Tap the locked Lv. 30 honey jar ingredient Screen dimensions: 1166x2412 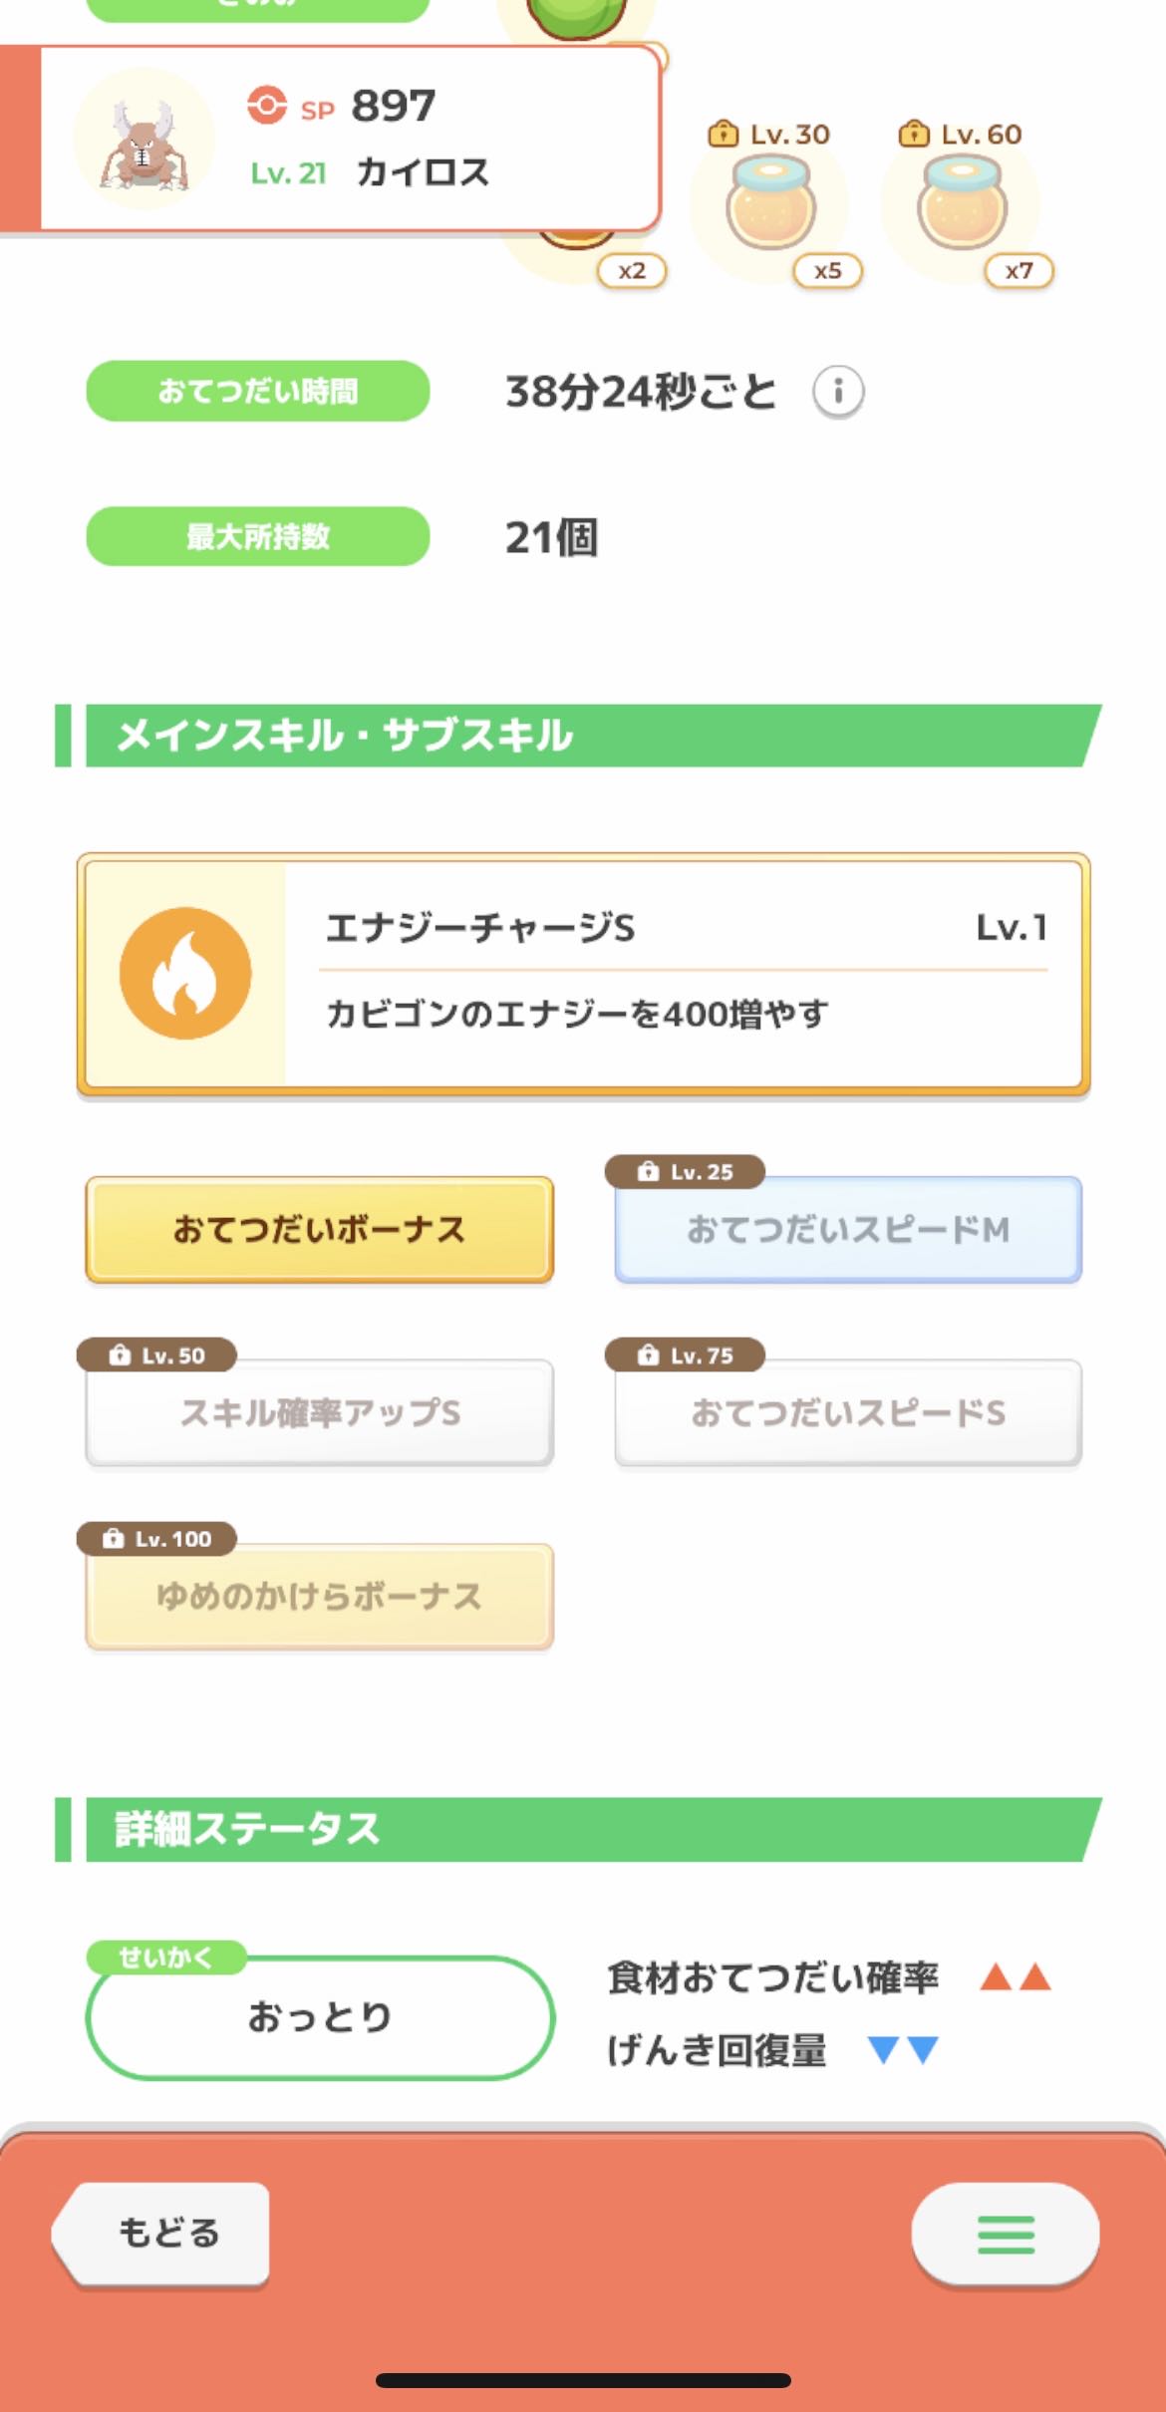(x=770, y=206)
